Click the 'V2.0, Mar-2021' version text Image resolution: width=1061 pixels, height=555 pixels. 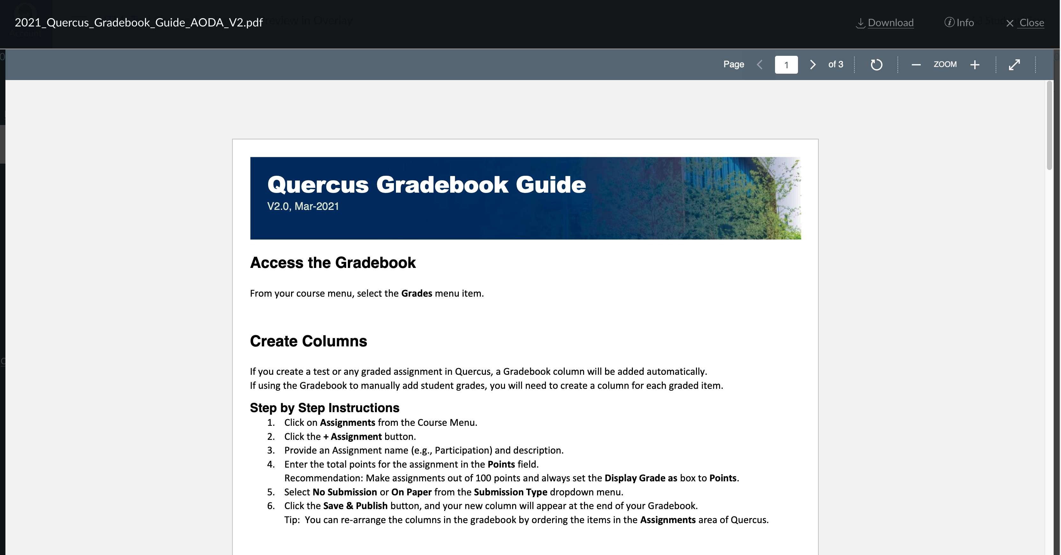pos(303,206)
